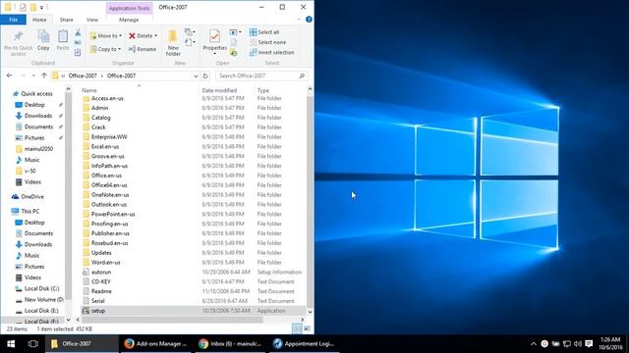Click the New folder icon
The width and height of the screenshot is (629, 353).
(173, 36)
